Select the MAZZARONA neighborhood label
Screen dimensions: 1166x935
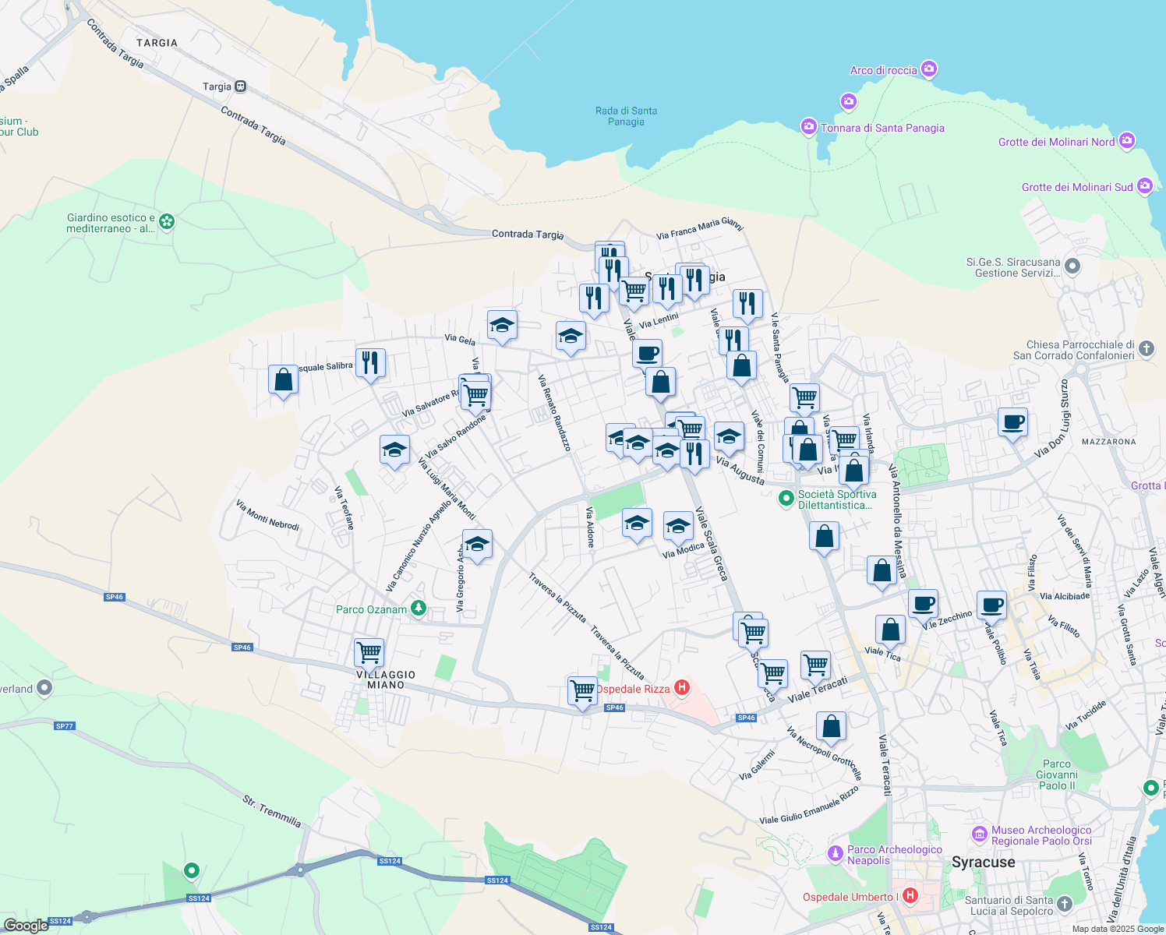tap(1108, 442)
